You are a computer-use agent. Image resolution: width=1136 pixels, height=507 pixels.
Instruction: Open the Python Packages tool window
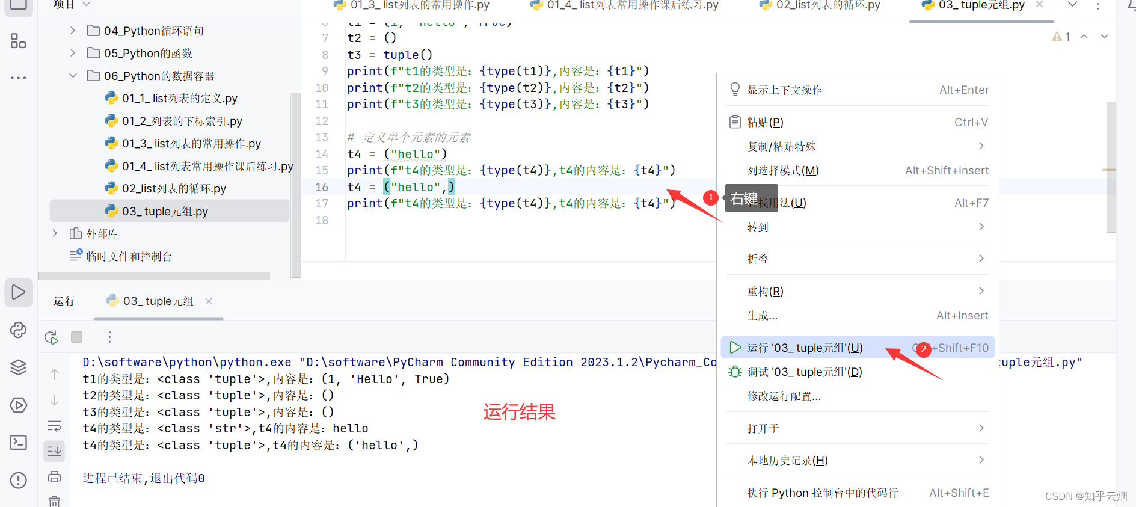19,330
